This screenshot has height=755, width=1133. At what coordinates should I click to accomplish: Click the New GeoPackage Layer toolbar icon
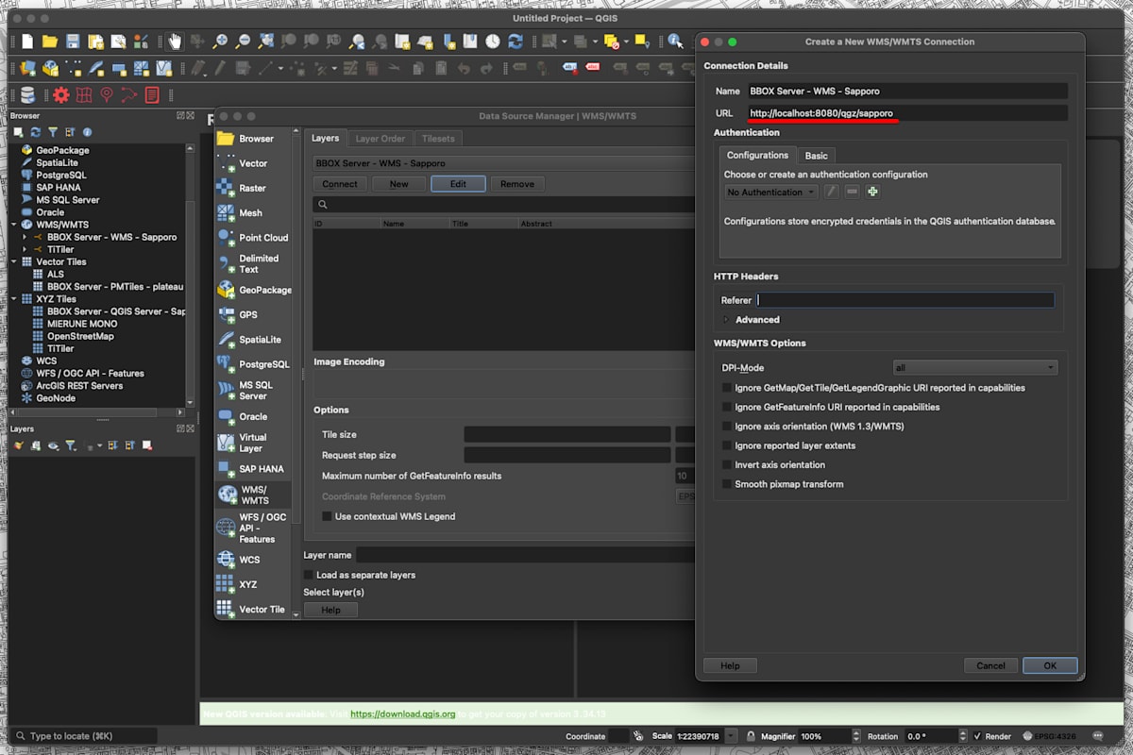(x=50, y=68)
